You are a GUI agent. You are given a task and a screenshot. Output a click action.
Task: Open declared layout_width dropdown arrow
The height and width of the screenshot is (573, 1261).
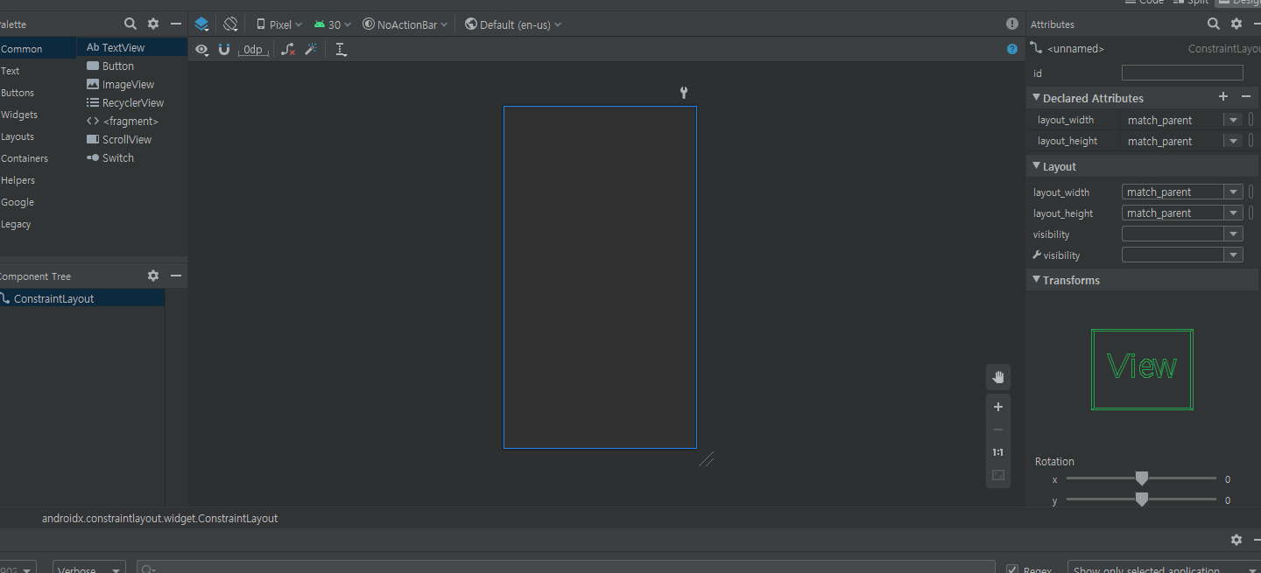[1234, 120]
